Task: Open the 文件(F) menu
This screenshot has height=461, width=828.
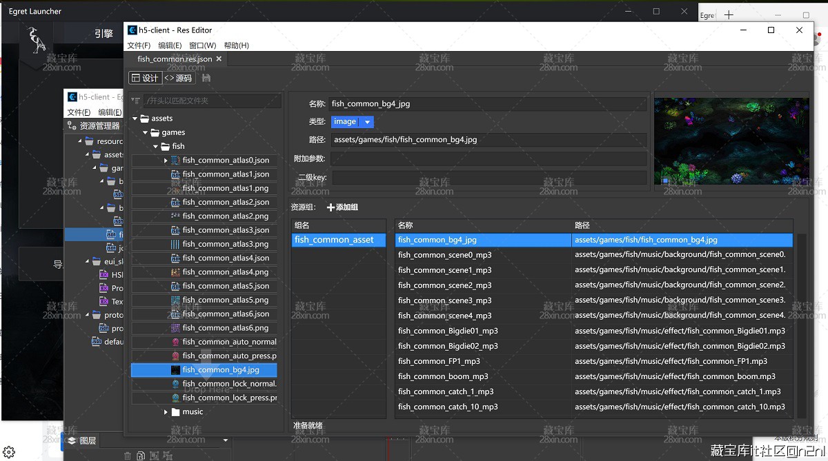Action: click(x=139, y=45)
